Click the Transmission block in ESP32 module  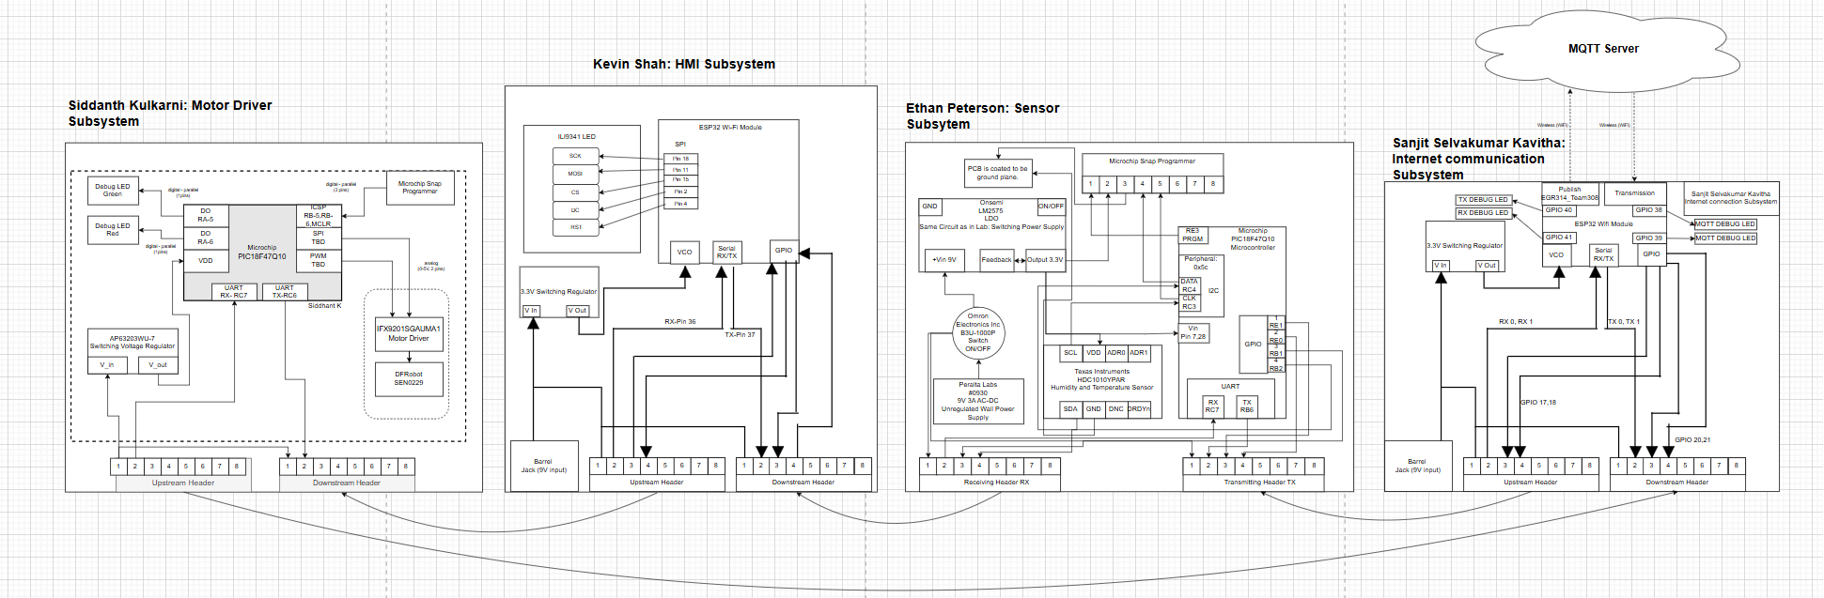tap(1635, 193)
